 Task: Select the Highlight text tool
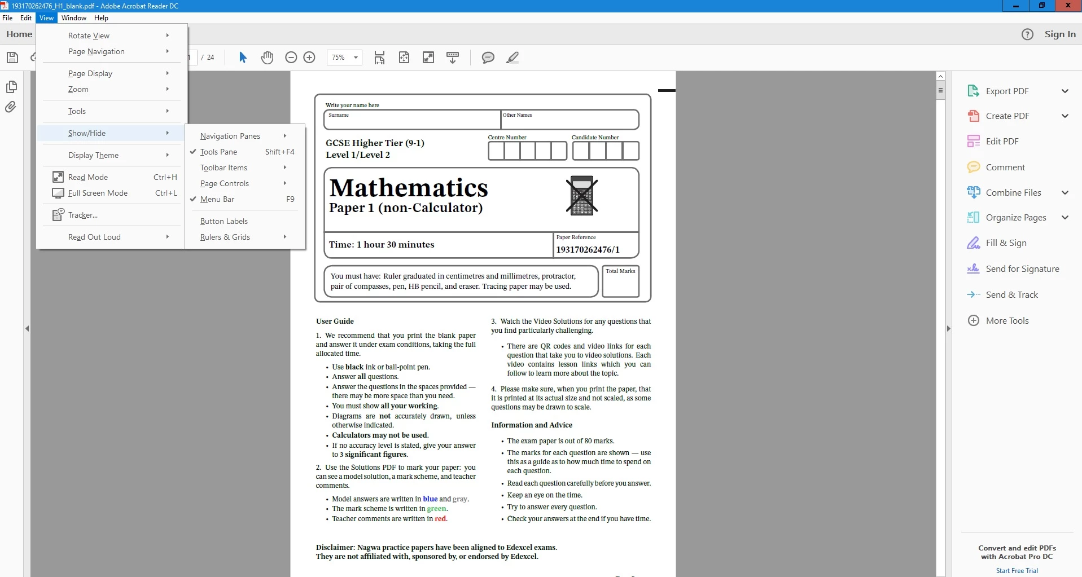(512, 58)
